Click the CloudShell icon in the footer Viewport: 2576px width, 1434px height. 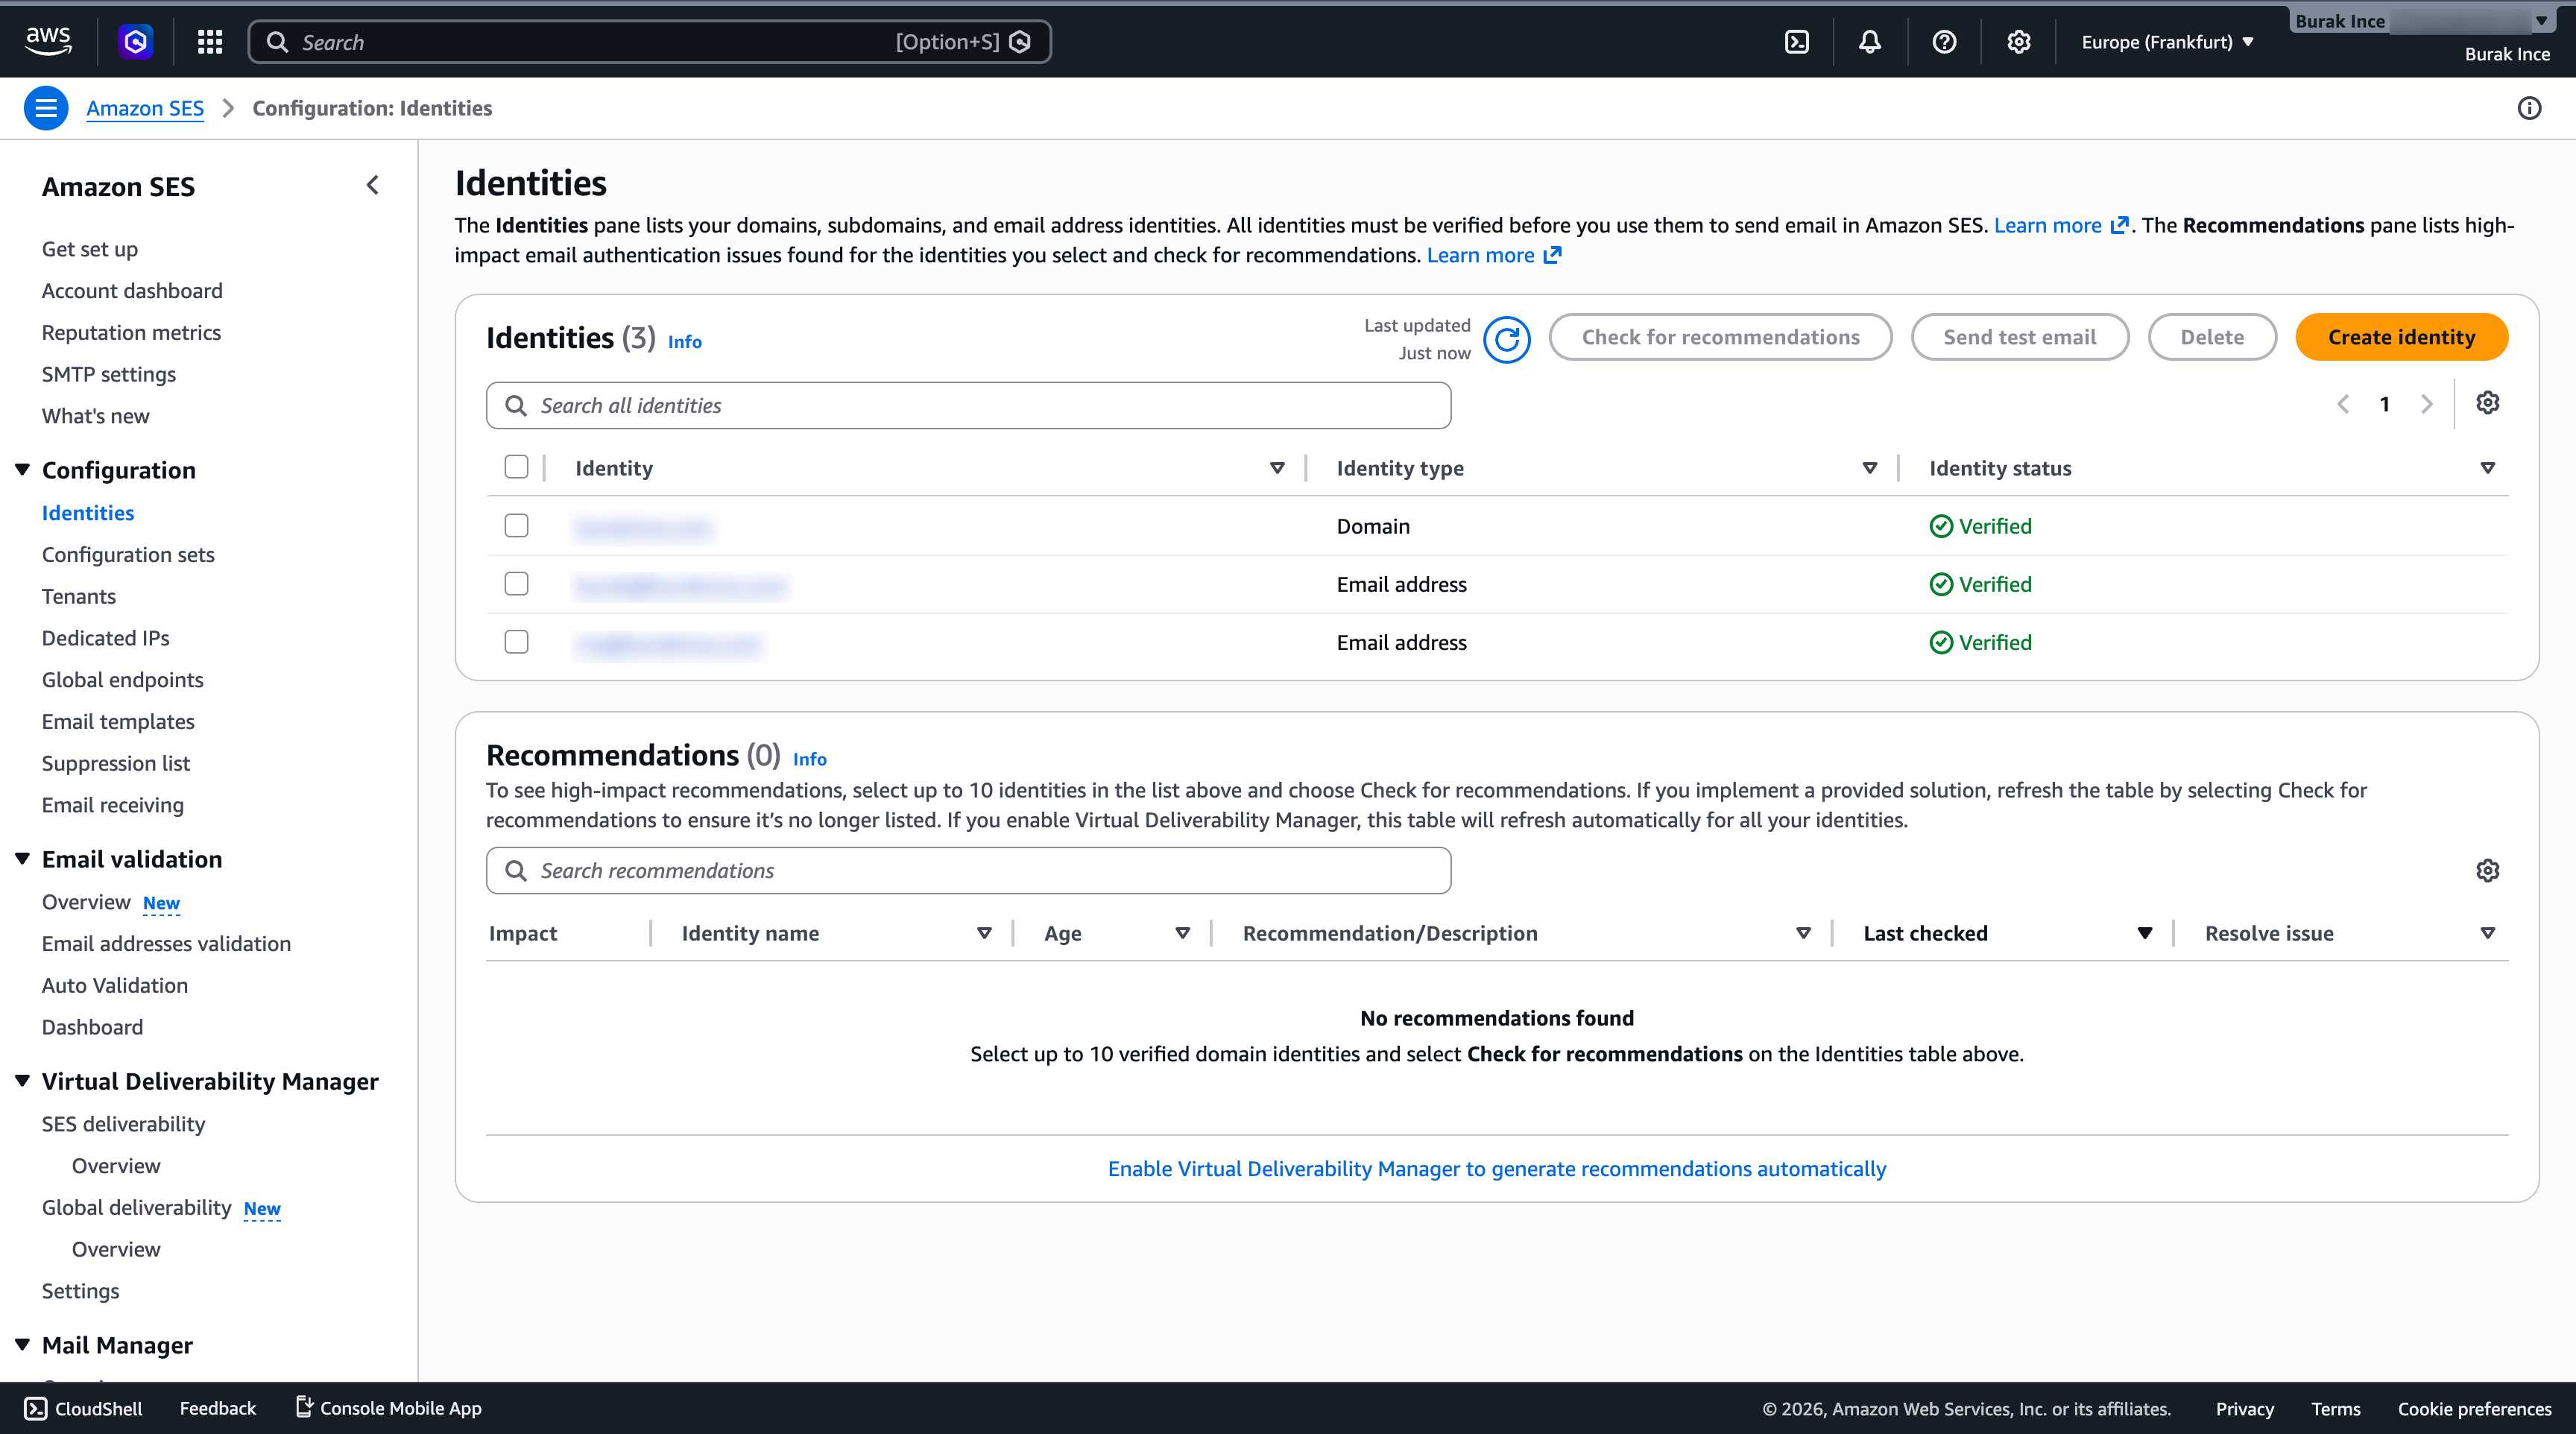[35, 1408]
